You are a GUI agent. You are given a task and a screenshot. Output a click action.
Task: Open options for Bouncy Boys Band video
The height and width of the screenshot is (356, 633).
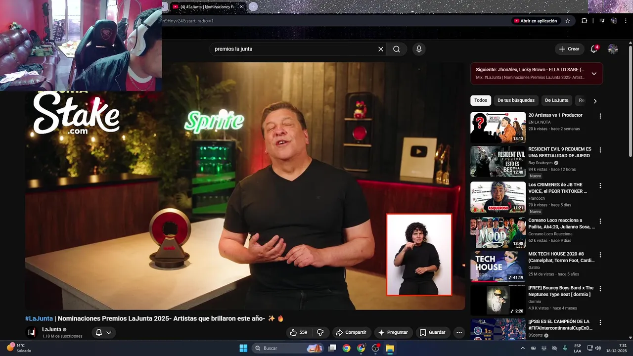[600, 288]
